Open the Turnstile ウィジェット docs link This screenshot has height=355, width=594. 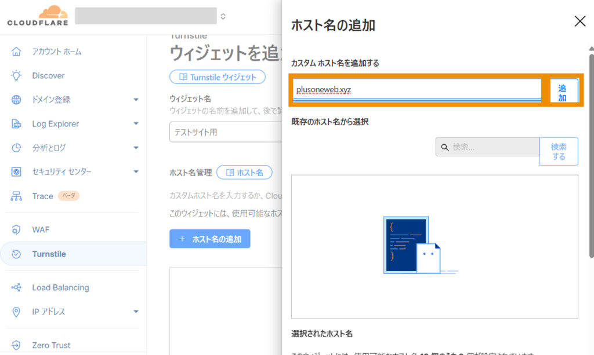pos(217,77)
